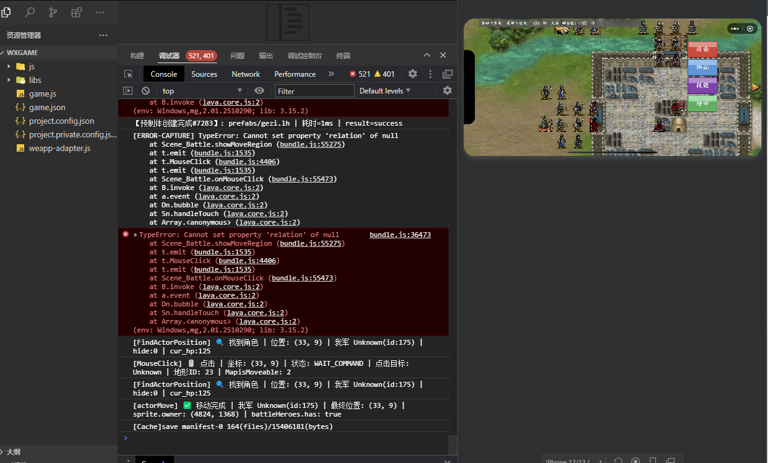768x463 pixels.
Task: Open weapp-adapter.js file
Action: pos(59,148)
